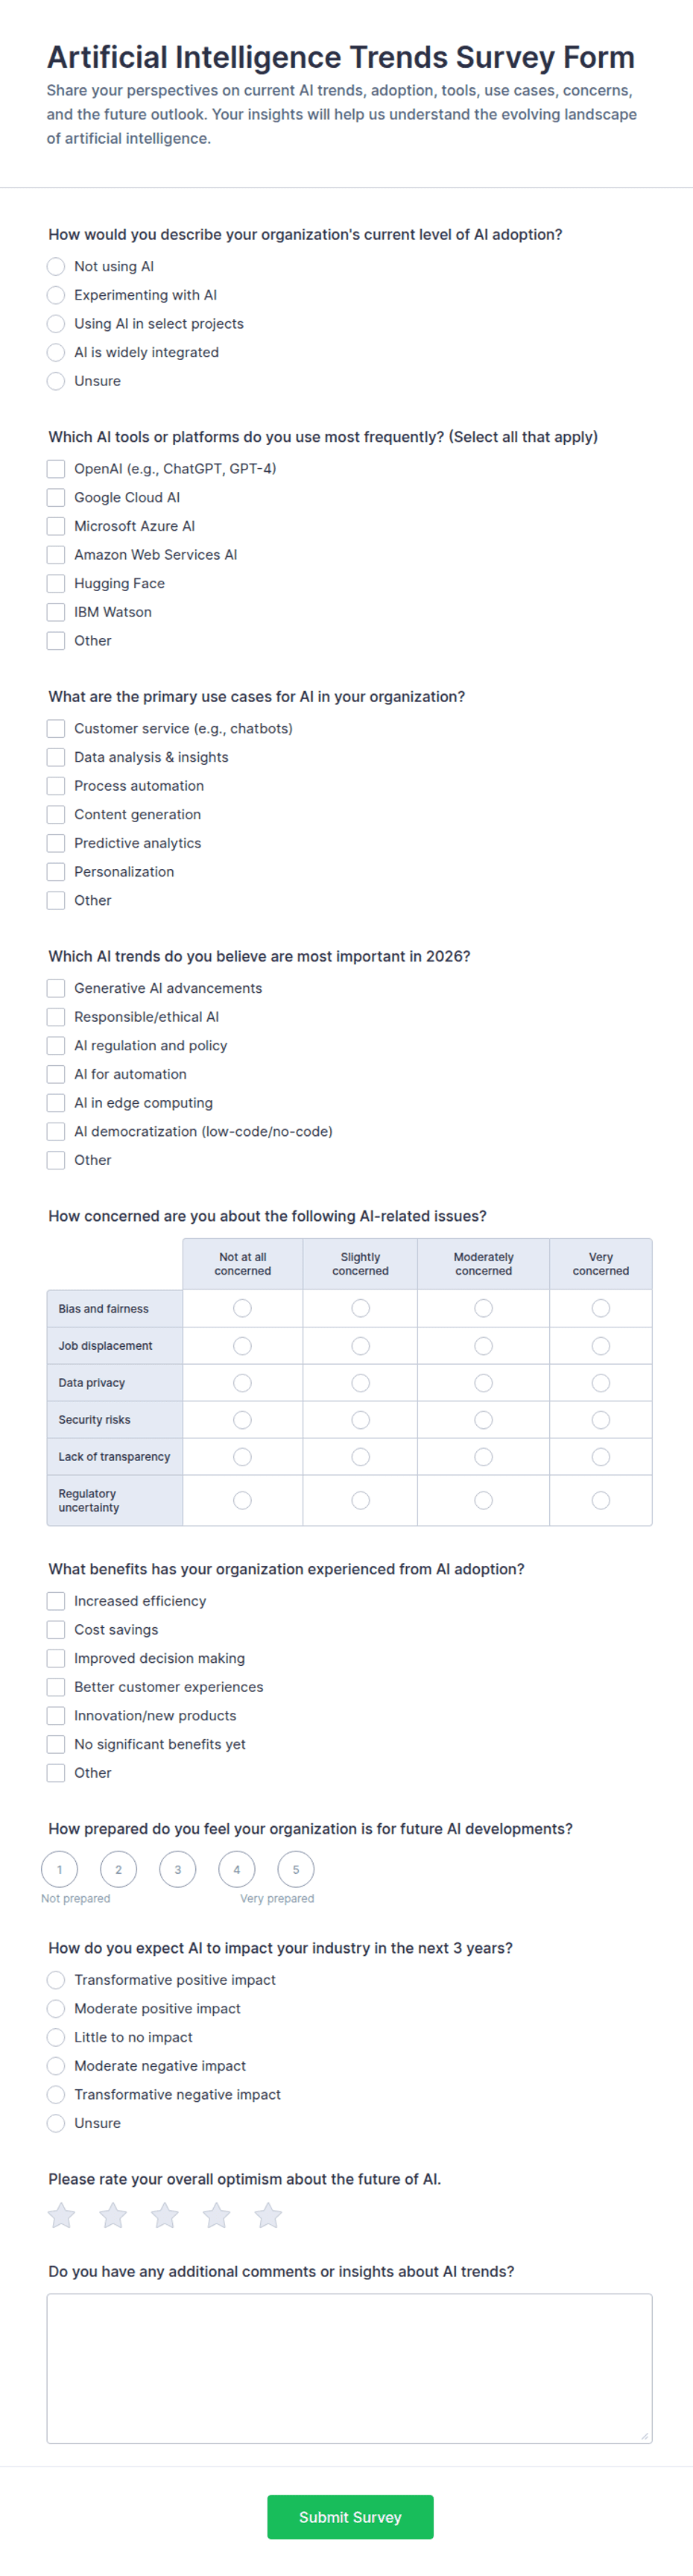Submit the survey form
Viewport: 693px width, 2576px height.
(350, 2517)
